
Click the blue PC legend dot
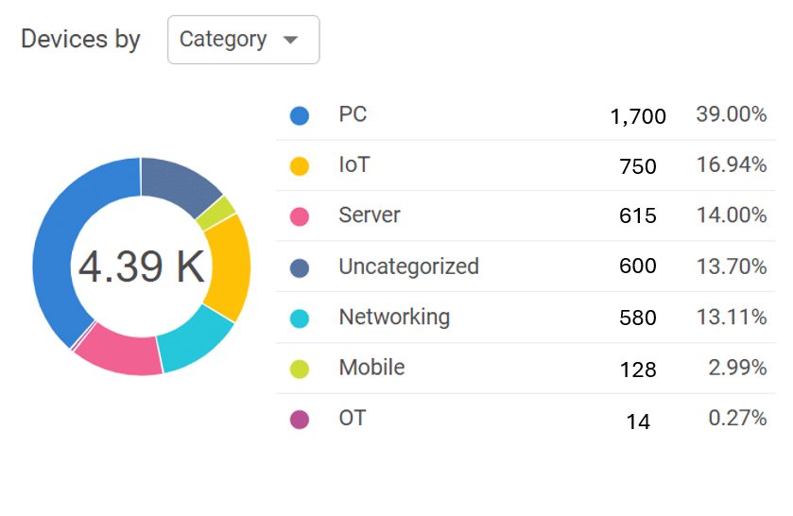click(x=300, y=116)
